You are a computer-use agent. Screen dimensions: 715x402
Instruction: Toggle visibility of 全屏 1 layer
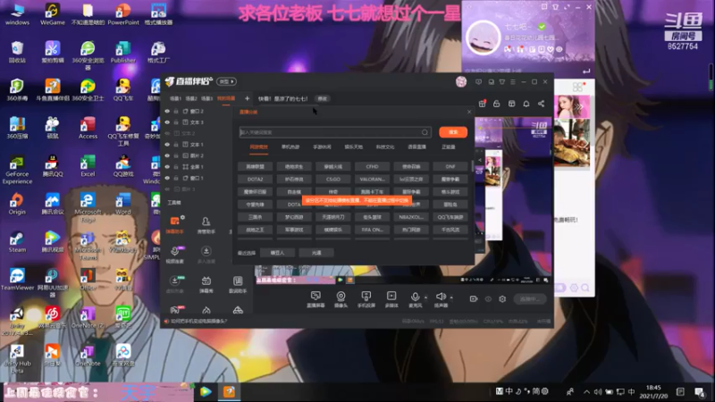pyautogui.click(x=167, y=167)
